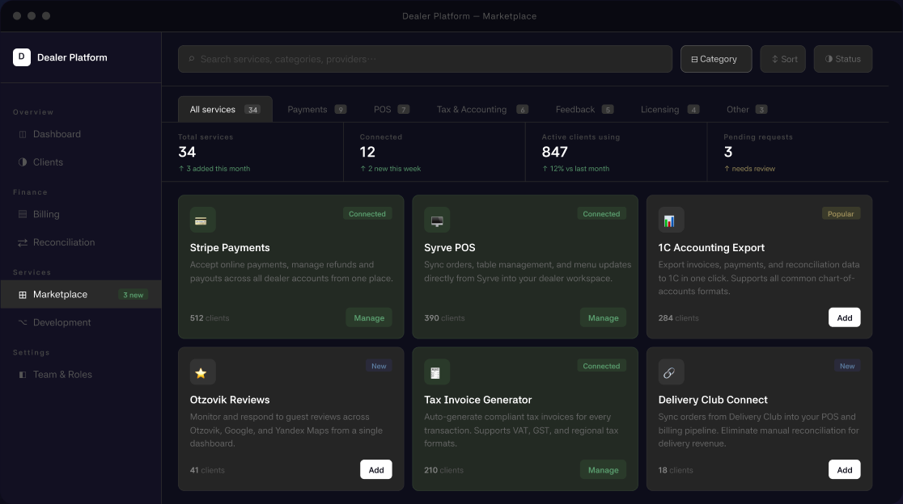Switch to the Feedback tab

(x=584, y=109)
